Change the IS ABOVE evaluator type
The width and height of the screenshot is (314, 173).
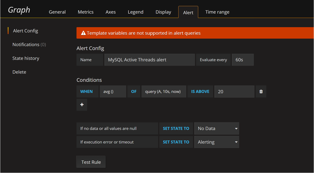200,91
